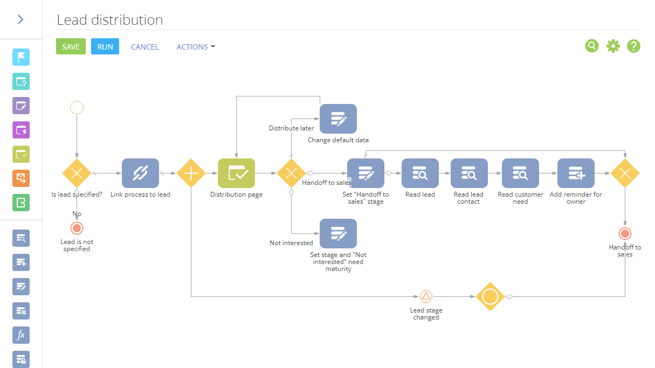The width and height of the screenshot is (655, 368).
Task: Pick the fx formula element in palette
Action: 21,335
